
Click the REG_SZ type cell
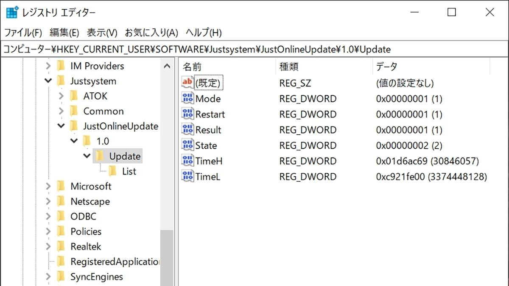coord(295,83)
